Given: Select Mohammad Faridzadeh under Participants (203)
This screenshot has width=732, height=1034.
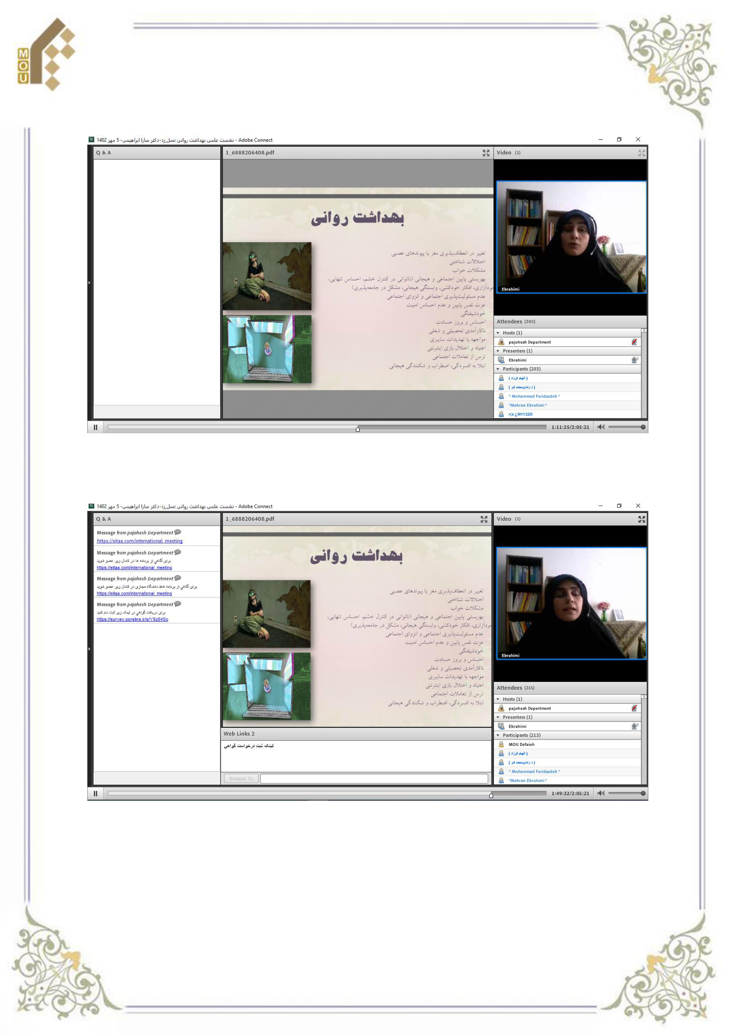Looking at the screenshot, I should click(x=567, y=396).
